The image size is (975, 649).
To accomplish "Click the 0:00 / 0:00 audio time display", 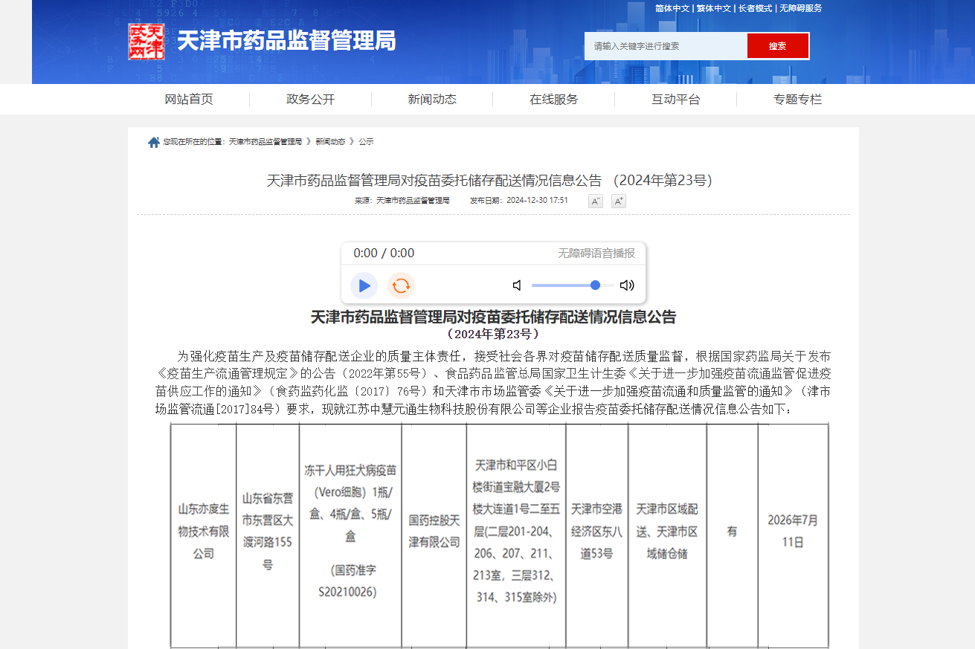I will point(384,254).
